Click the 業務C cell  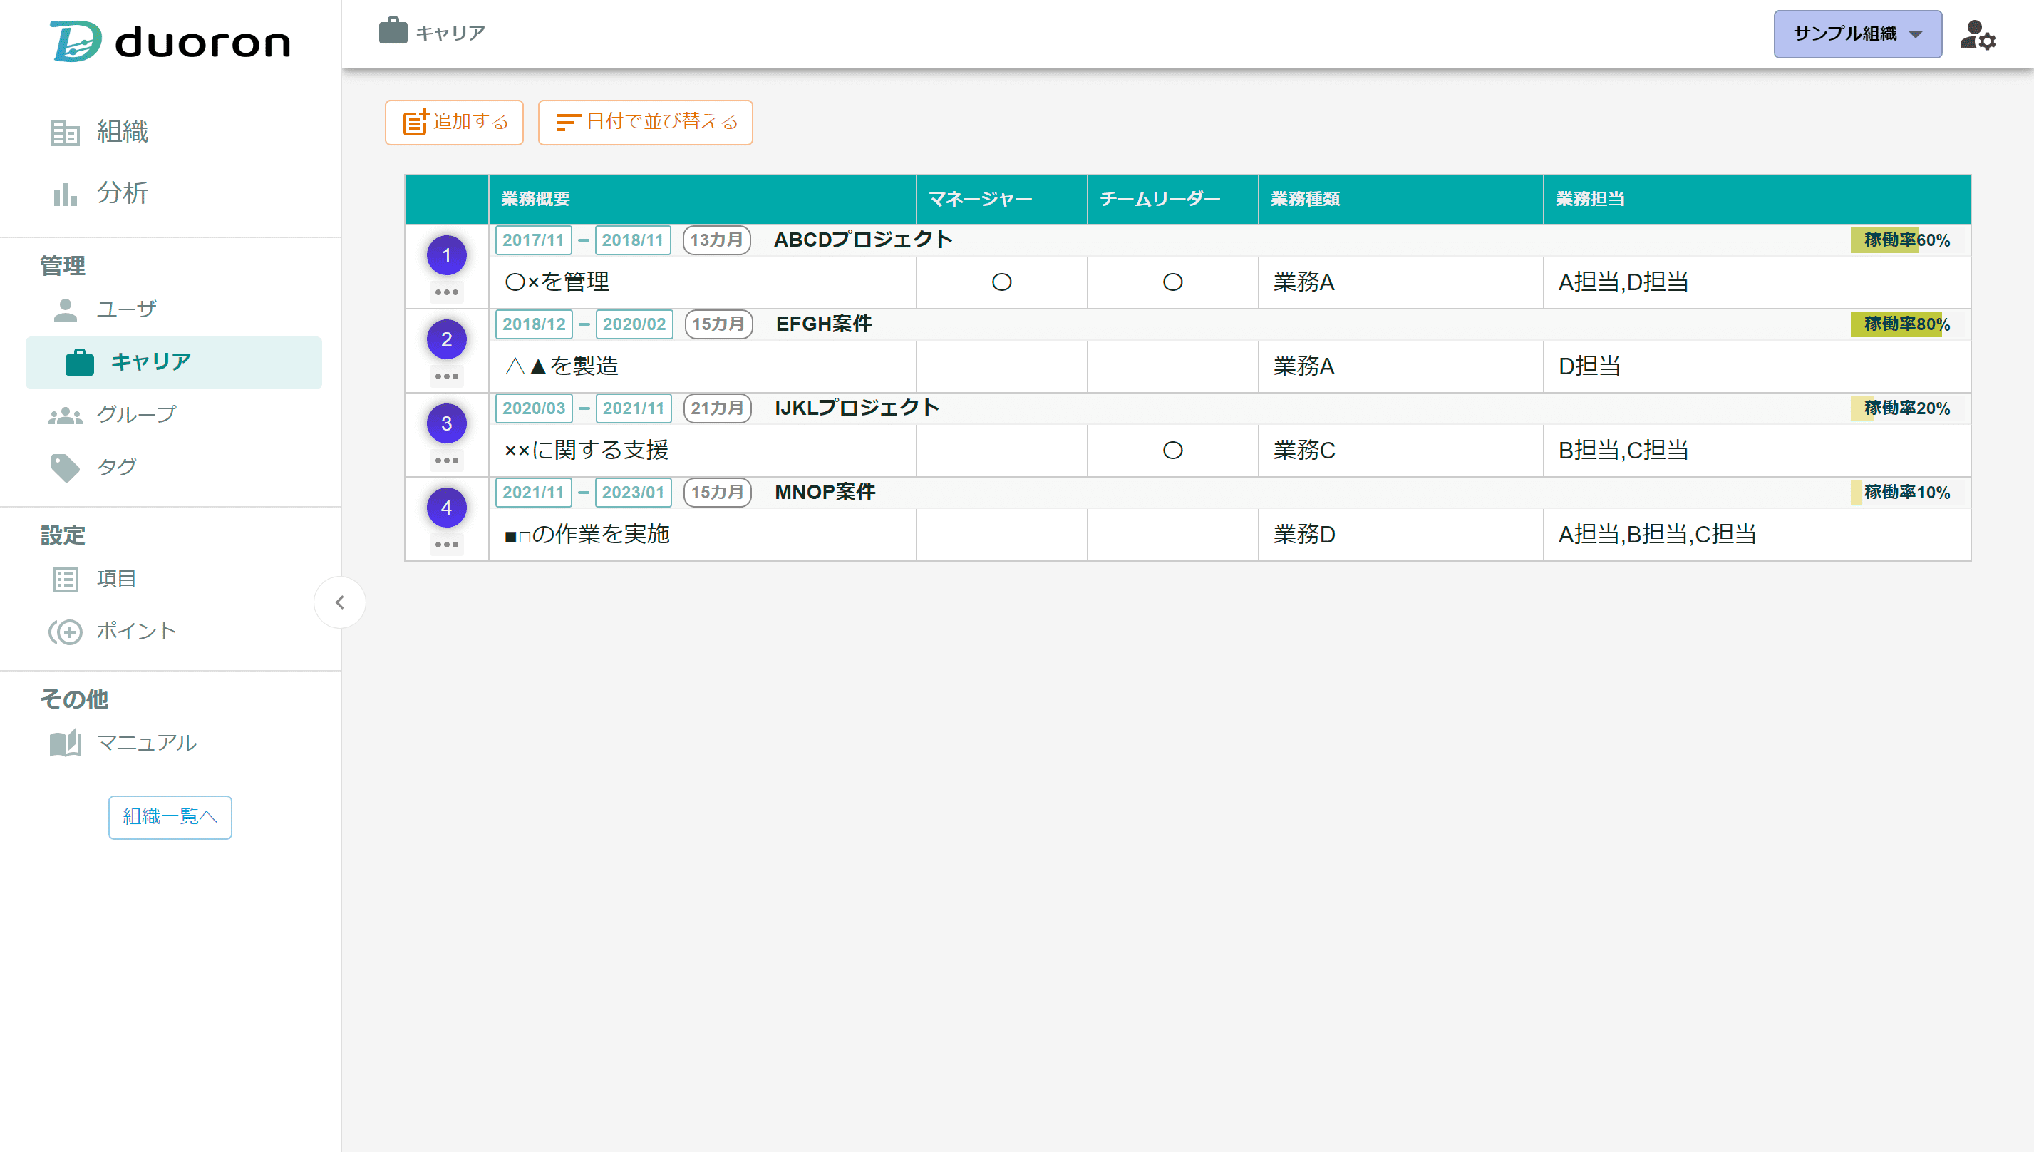(x=1400, y=451)
